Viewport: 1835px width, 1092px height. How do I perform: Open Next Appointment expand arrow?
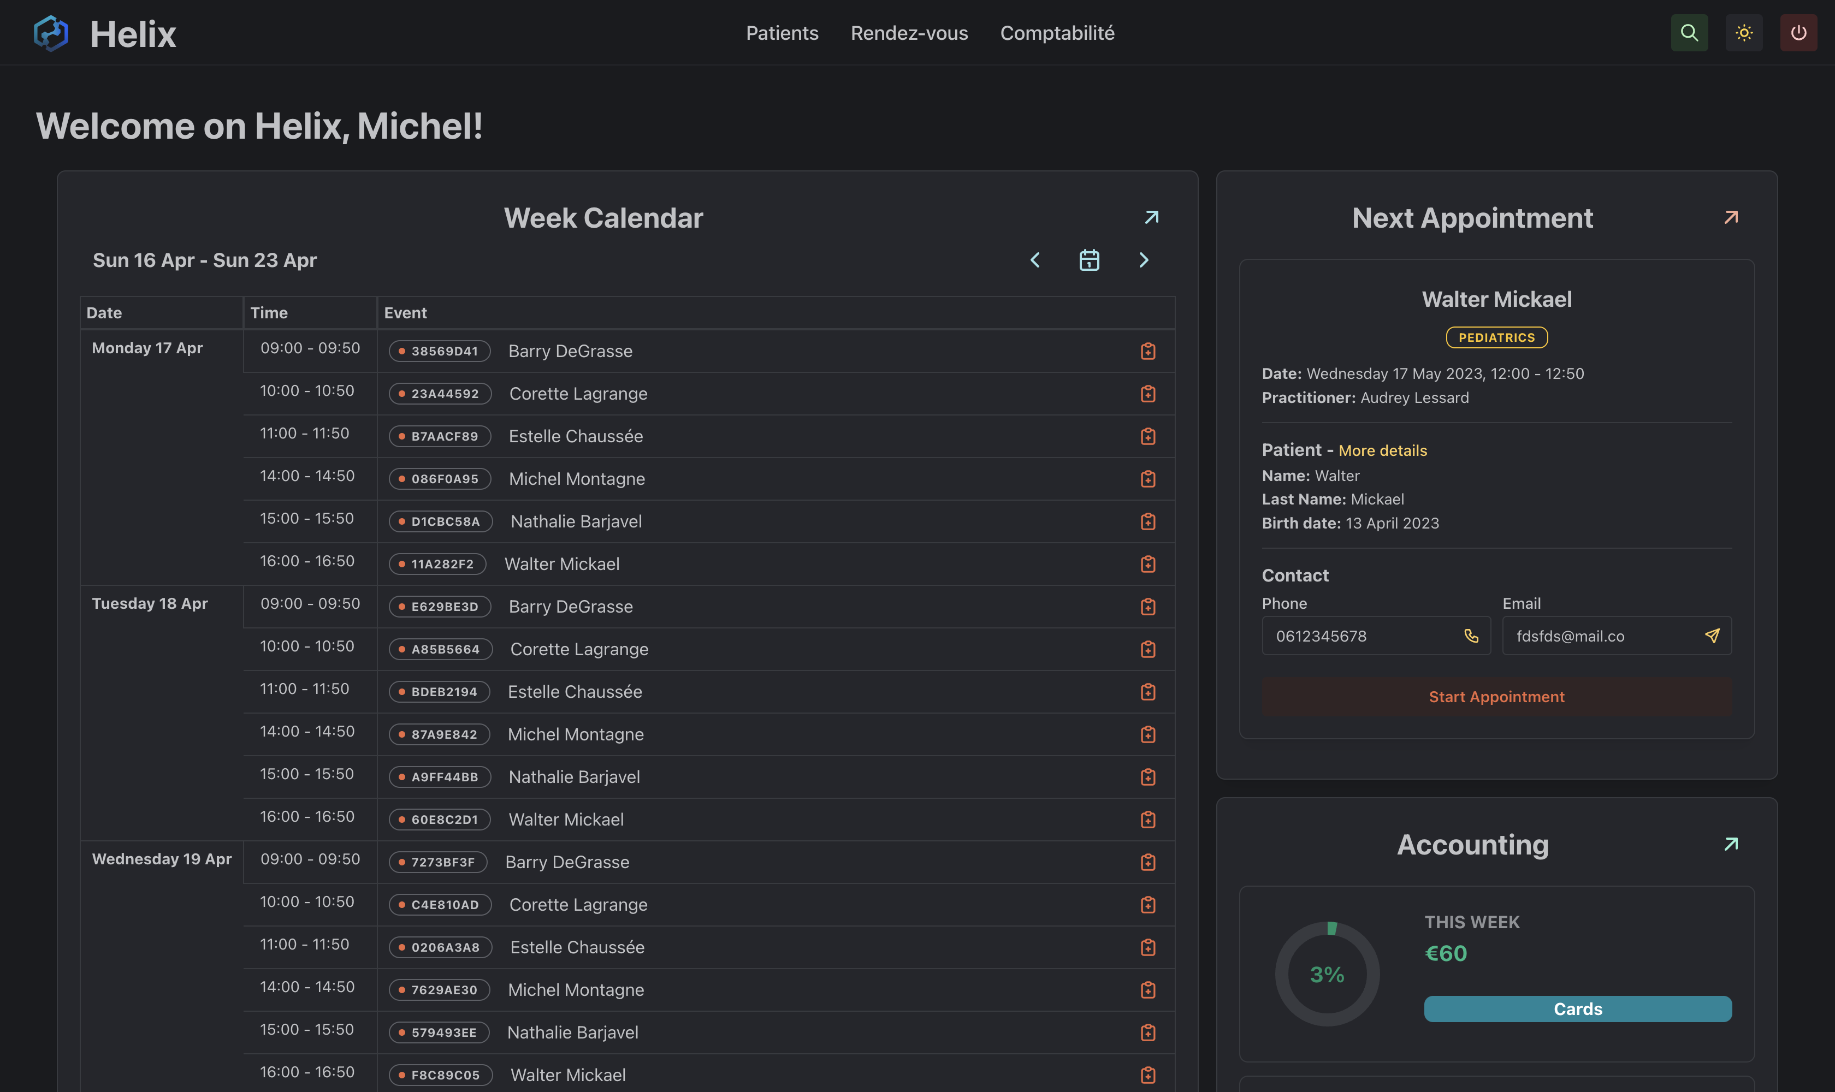tap(1731, 217)
